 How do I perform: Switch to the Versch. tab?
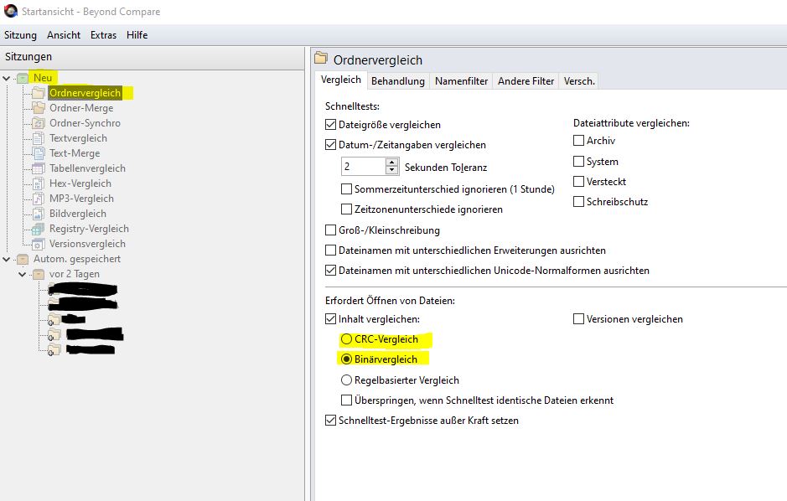(579, 81)
